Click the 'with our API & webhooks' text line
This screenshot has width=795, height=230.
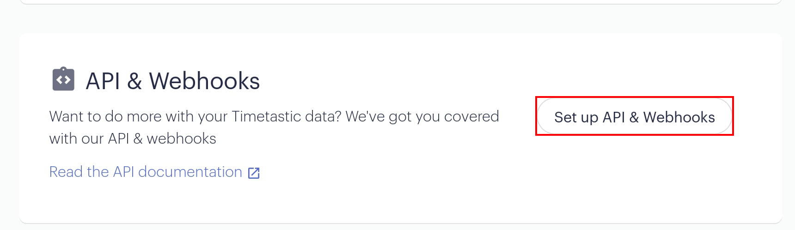coord(133,139)
